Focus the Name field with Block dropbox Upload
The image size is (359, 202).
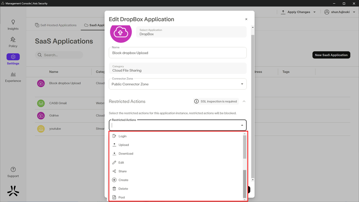[x=178, y=53]
